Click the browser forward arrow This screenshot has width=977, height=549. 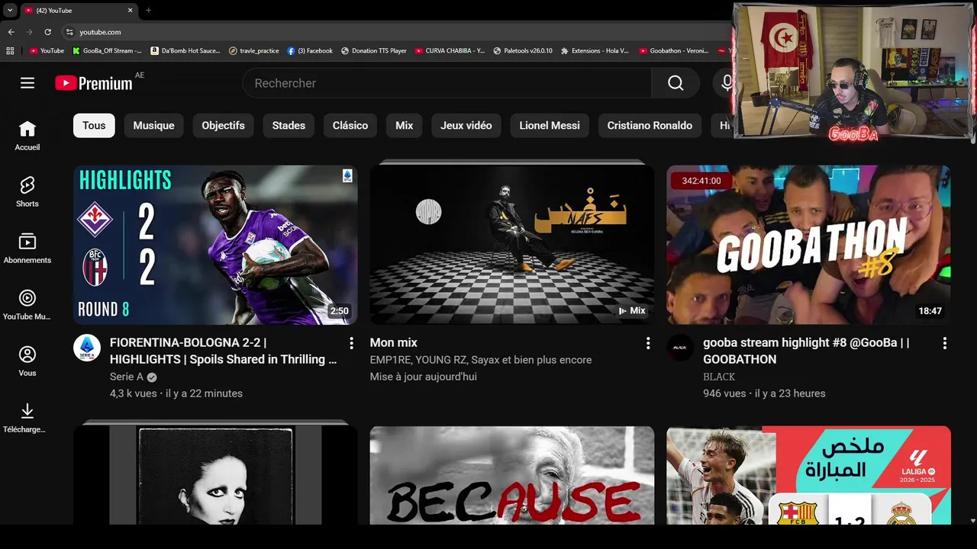(29, 32)
